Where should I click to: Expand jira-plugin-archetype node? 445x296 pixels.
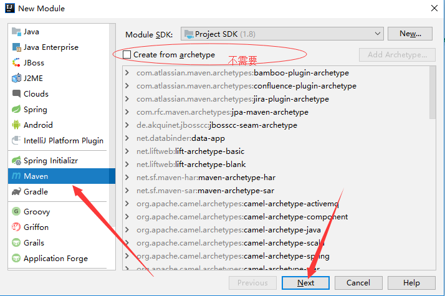pos(127,99)
